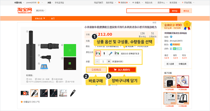210x111 pixels.
Task: Select the last gallery thumbnail of black vacuum
Action: [x=73, y=93]
